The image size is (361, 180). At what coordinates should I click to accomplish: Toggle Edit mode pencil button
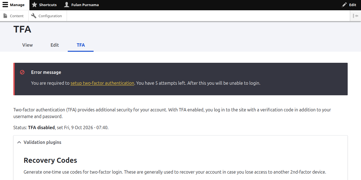[349, 5]
